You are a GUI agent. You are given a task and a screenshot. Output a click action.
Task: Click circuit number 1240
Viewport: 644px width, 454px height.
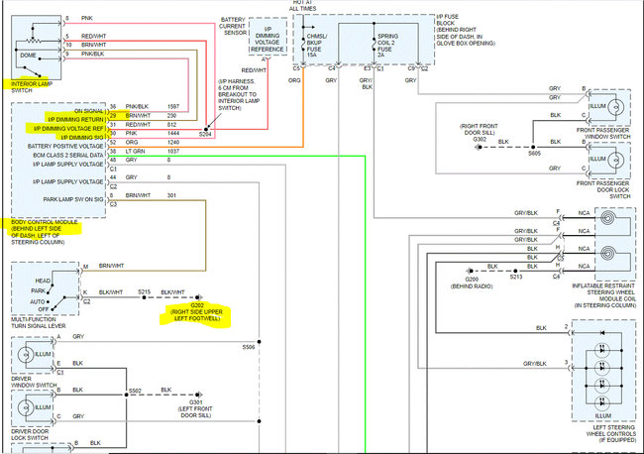click(173, 142)
